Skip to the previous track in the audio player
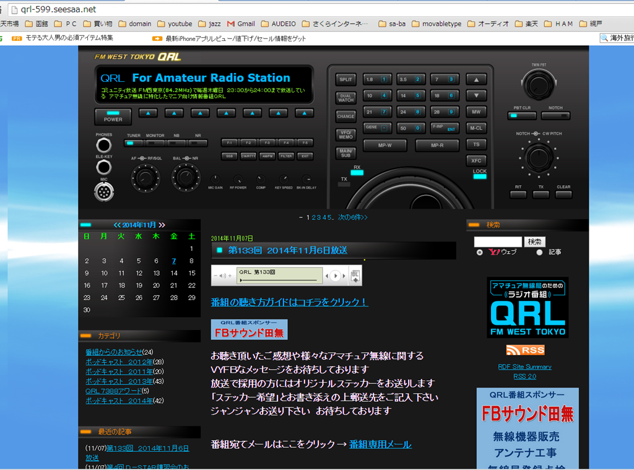 pos(327,276)
